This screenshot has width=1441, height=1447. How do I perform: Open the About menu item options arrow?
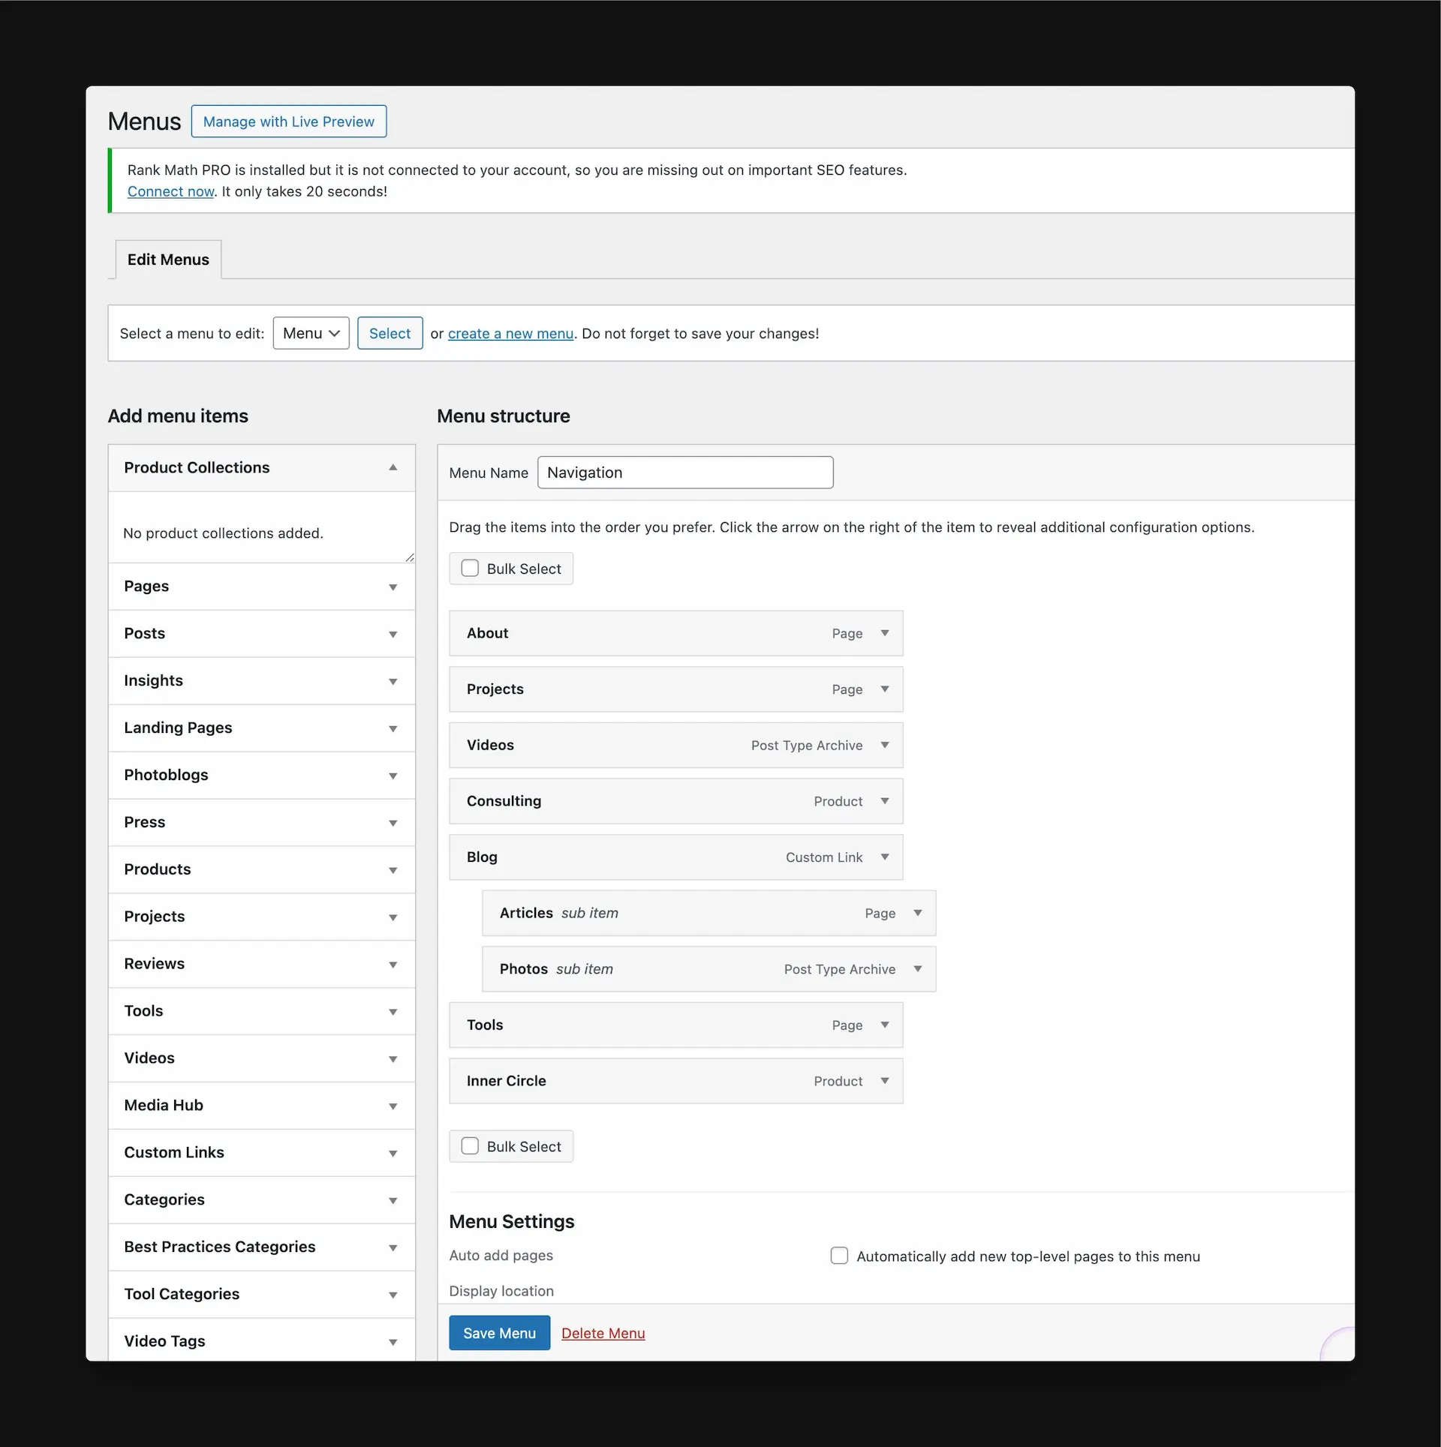coord(885,633)
